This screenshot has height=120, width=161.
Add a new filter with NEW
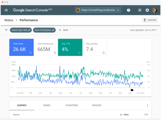click(x=63, y=30)
